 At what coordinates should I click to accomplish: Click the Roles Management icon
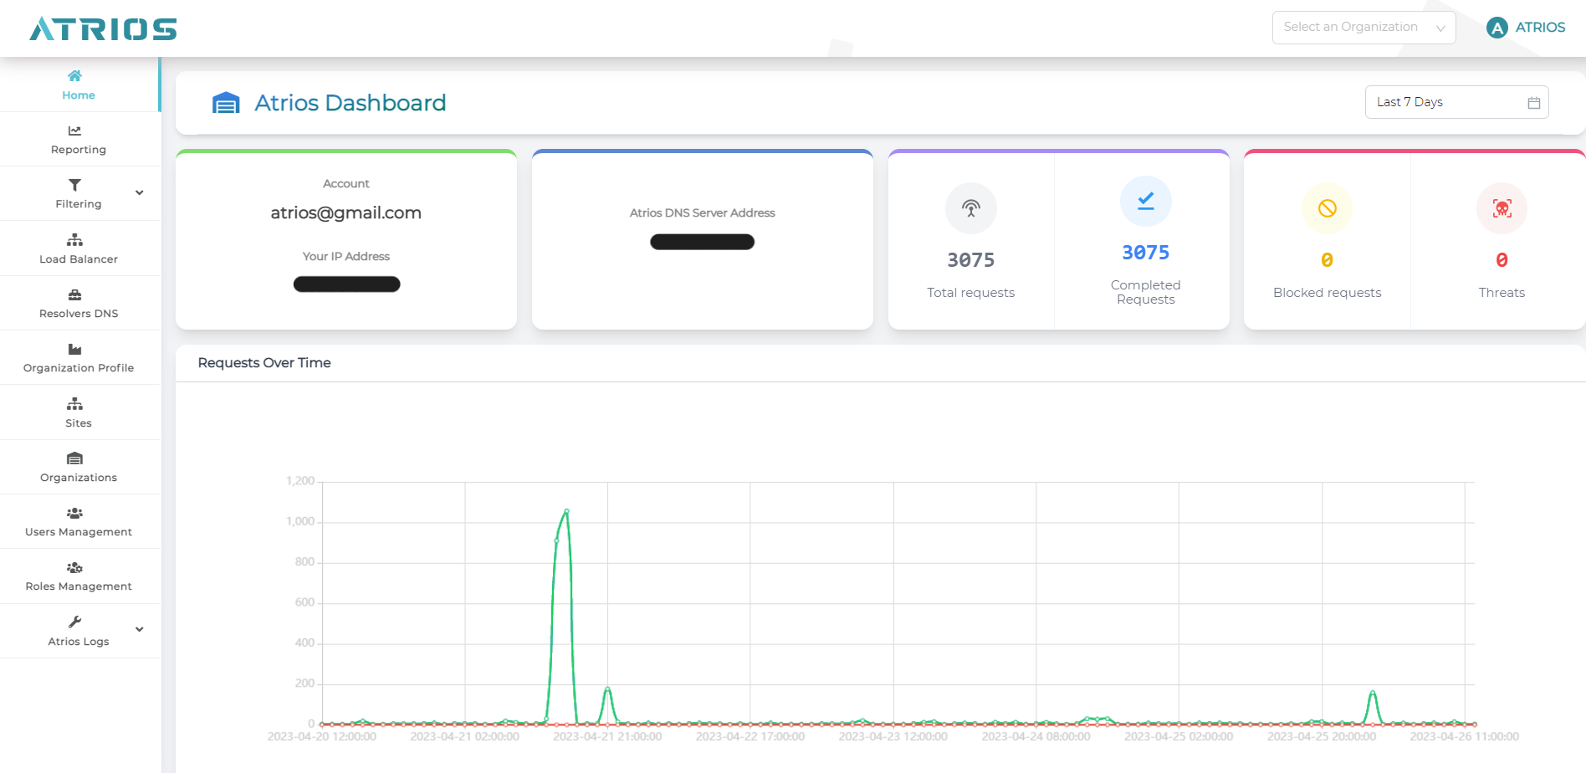[x=74, y=567]
